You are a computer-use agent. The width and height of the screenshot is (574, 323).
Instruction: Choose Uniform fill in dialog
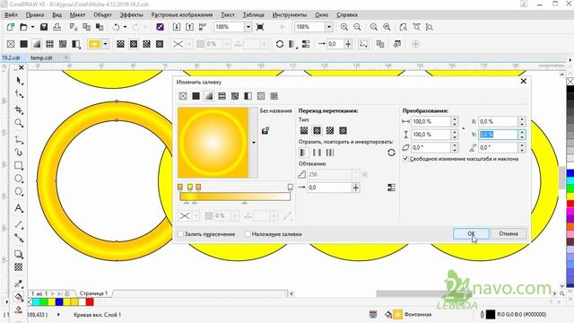pos(196,96)
